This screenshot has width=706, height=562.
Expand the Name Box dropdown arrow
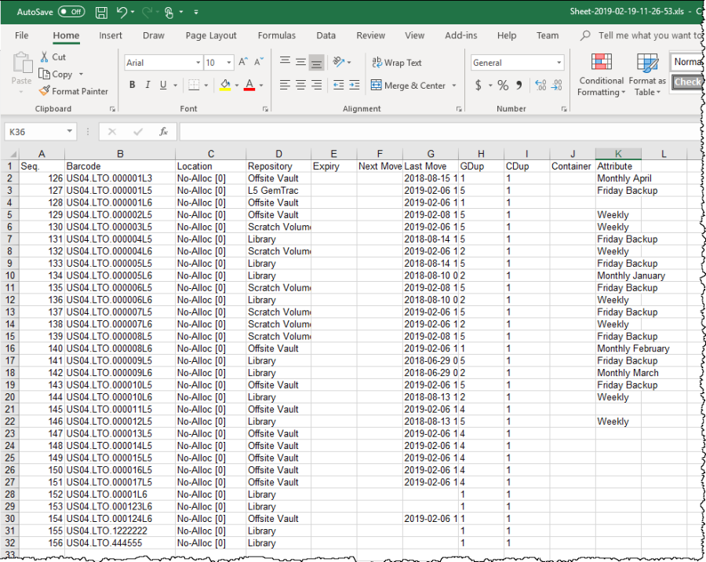click(x=70, y=131)
